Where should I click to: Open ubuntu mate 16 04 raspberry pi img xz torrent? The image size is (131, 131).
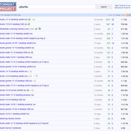pos(23,38)
